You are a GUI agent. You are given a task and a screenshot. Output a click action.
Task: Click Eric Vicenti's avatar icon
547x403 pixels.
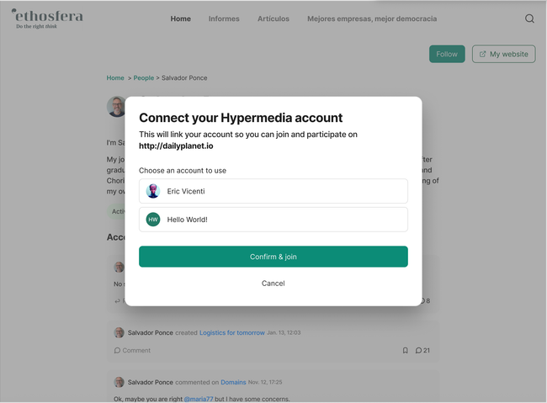click(x=153, y=191)
